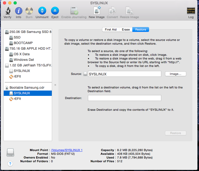The width and height of the screenshot is (199, 171).
Task: Open the Info toolbar icon
Action: click(x=19, y=11)
